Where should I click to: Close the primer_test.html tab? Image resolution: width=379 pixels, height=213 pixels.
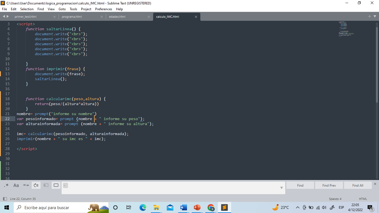click(55, 17)
